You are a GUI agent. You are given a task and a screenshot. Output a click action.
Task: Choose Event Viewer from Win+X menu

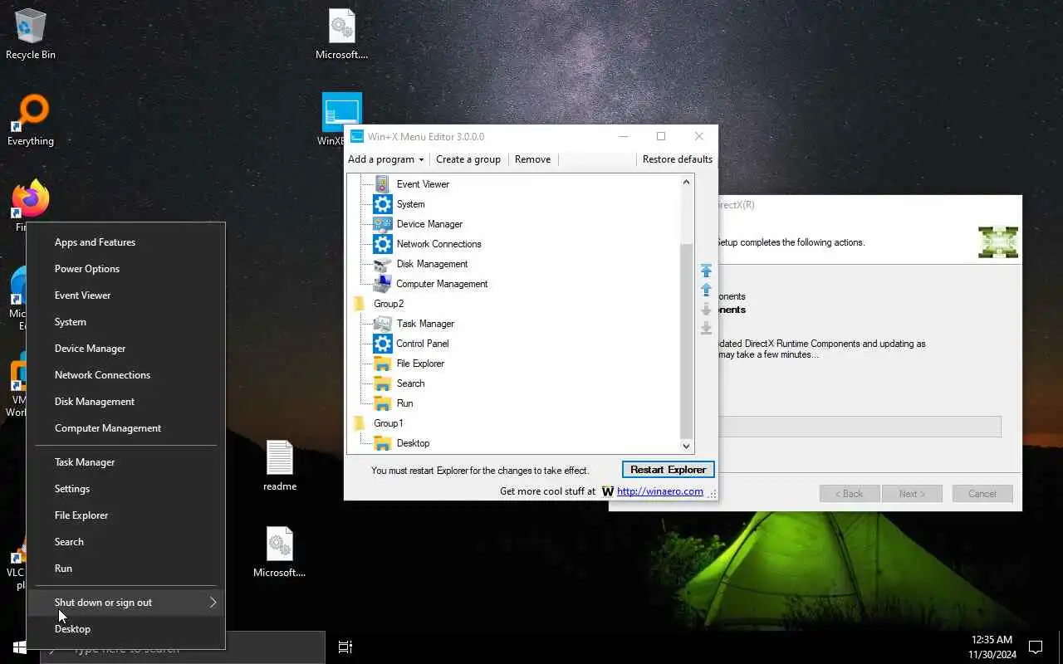126,295
